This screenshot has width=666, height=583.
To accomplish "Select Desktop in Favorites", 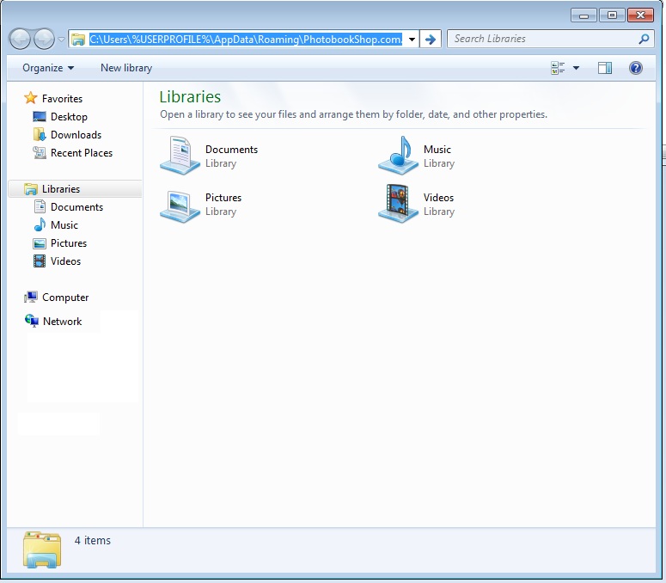I will coord(69,117).
